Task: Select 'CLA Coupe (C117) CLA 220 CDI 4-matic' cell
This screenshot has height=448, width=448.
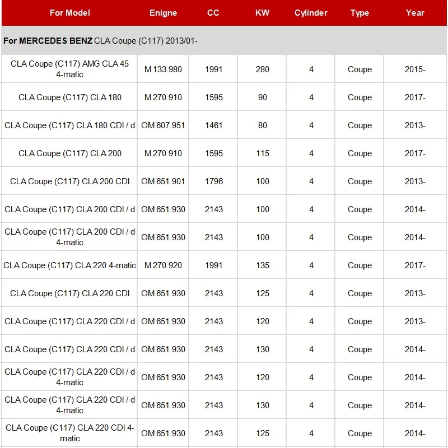Action: click(x=69, y=433)
